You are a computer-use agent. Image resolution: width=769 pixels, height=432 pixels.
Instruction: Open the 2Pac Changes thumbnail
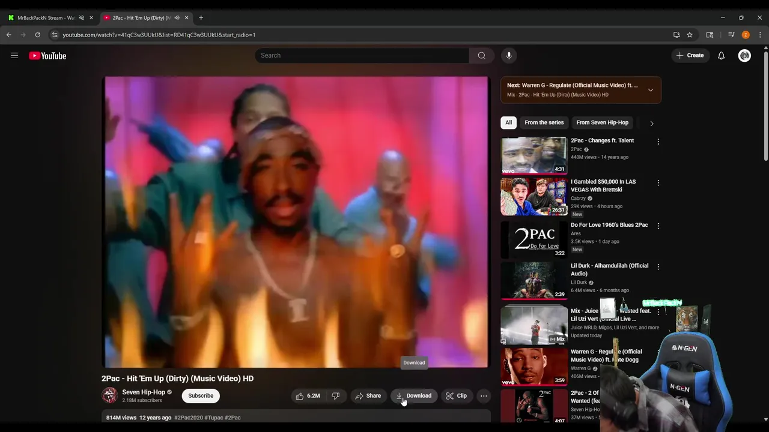pyautogui.click(x=534, y=155)
